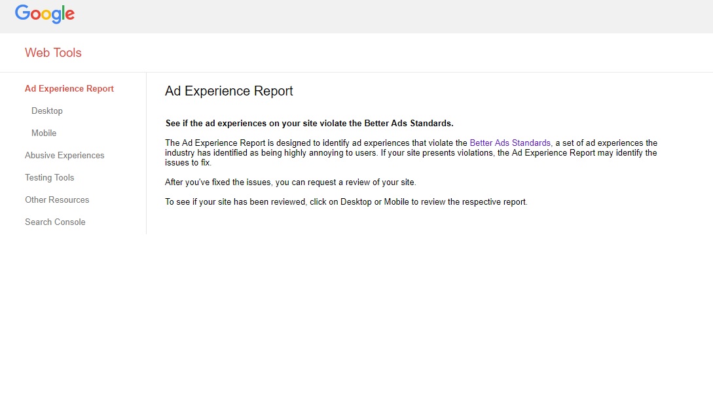Follow the Better Ads Standards hyperlink

coord(510,143)
